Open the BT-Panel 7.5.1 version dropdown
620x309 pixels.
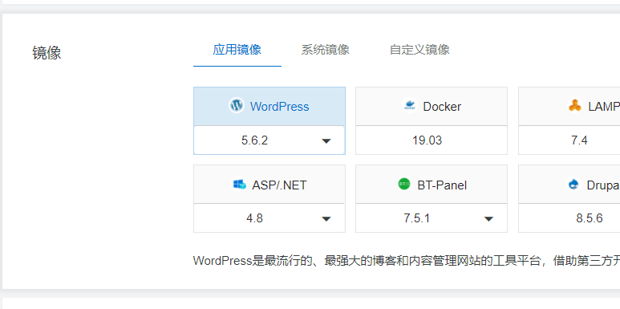432,218
